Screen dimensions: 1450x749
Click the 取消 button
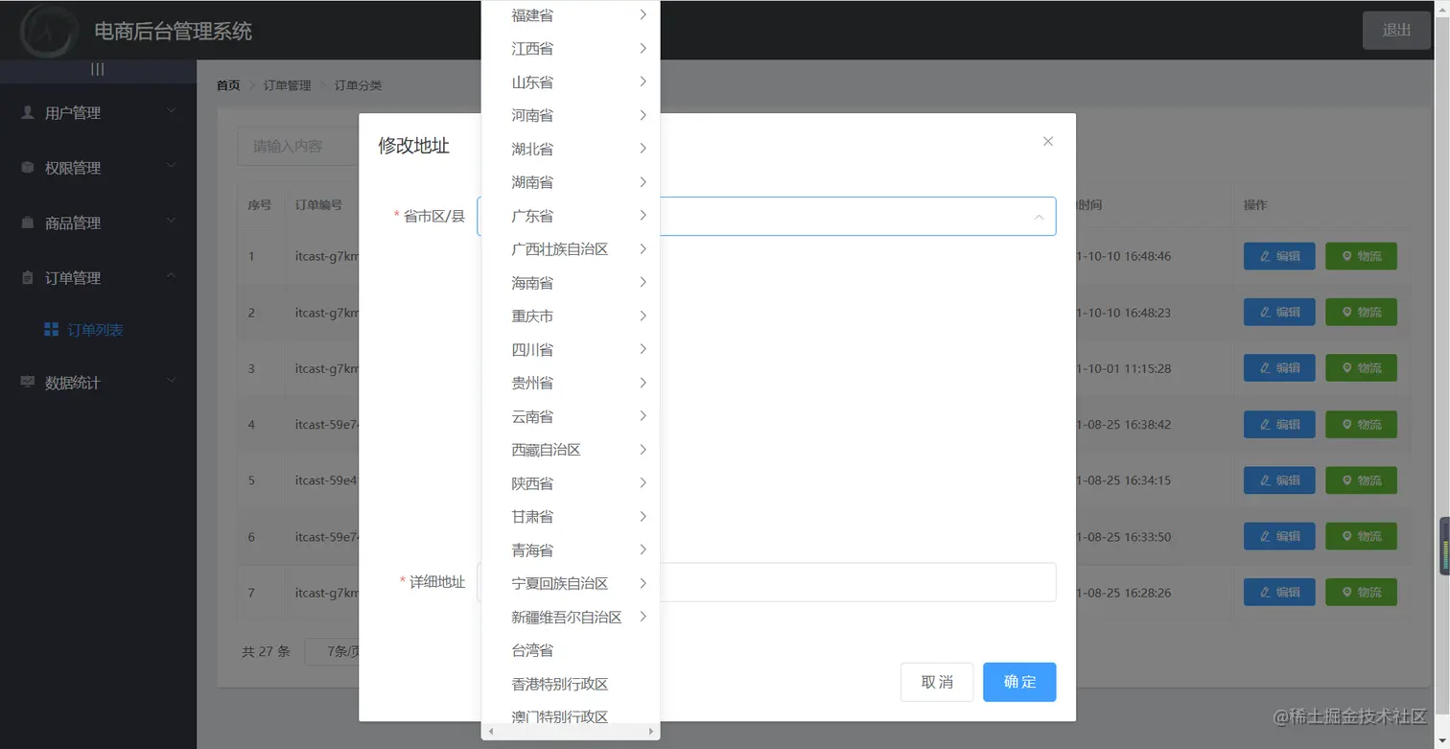coord(937,682)
